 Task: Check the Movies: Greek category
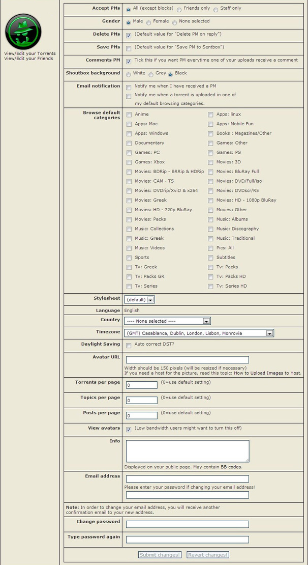point(129,201)
